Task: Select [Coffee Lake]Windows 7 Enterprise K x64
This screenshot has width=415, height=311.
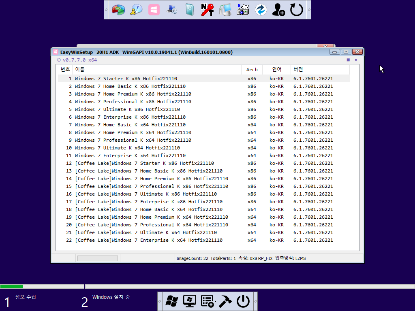Action: pos(204,240)
